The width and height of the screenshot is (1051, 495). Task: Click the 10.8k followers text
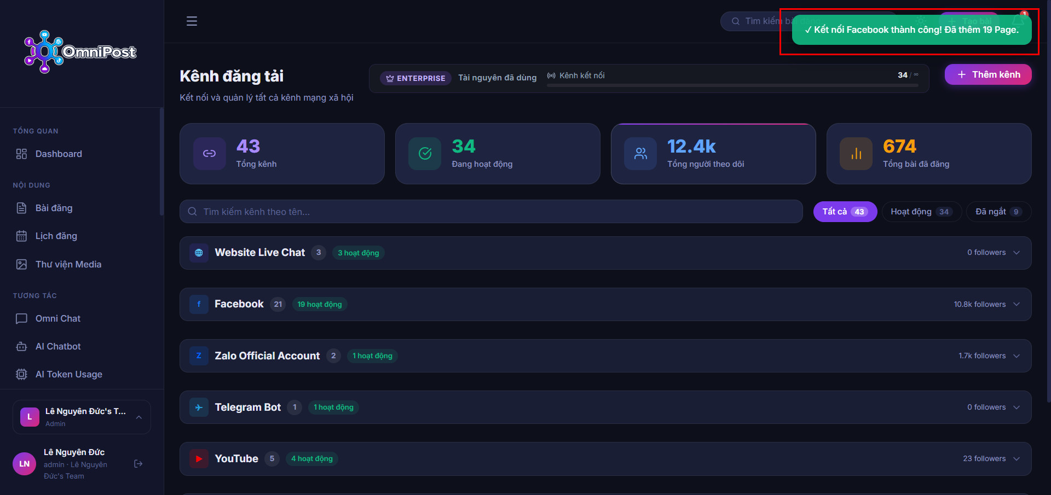[980, 304]
